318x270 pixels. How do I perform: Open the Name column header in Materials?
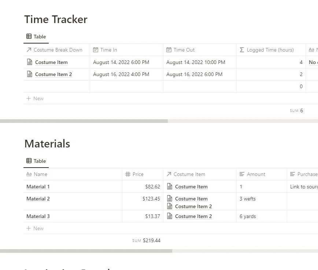[x=73, y=174]
